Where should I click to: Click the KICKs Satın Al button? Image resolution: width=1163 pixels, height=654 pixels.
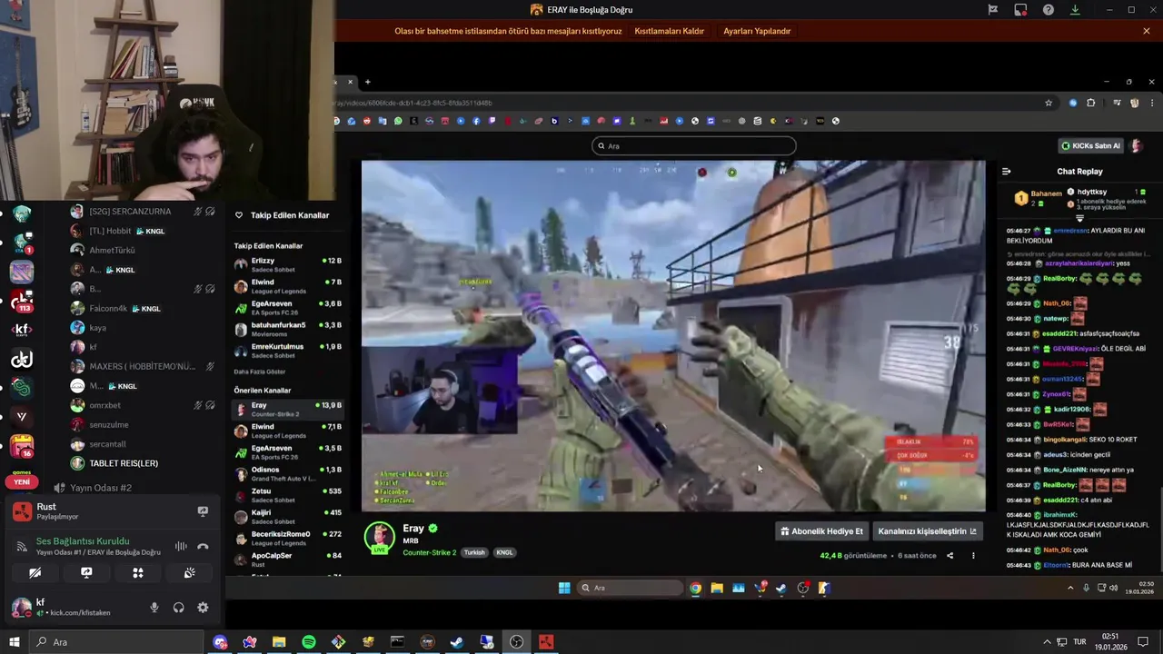point(1091,145)
